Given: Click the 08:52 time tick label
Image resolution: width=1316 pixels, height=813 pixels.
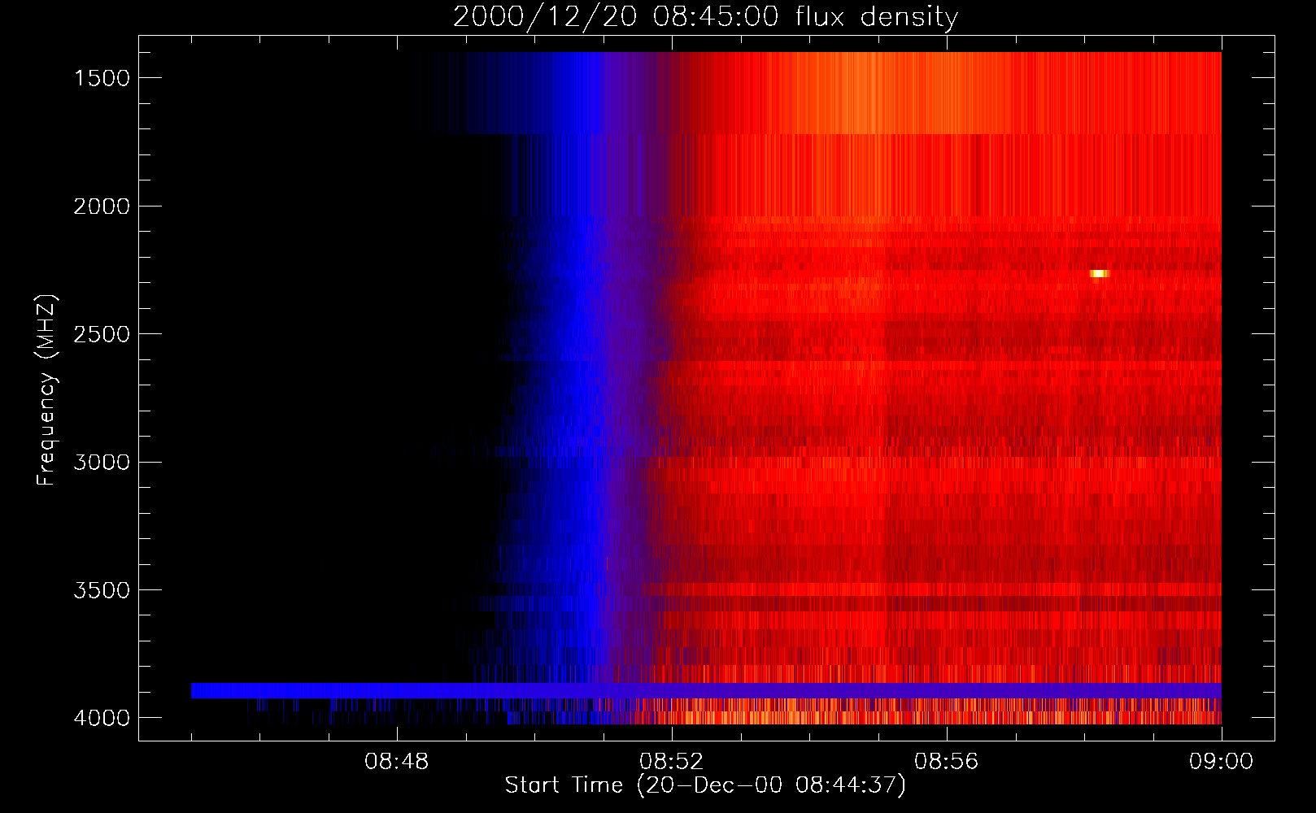Looking at the screenshot, I should pos(672,762).
